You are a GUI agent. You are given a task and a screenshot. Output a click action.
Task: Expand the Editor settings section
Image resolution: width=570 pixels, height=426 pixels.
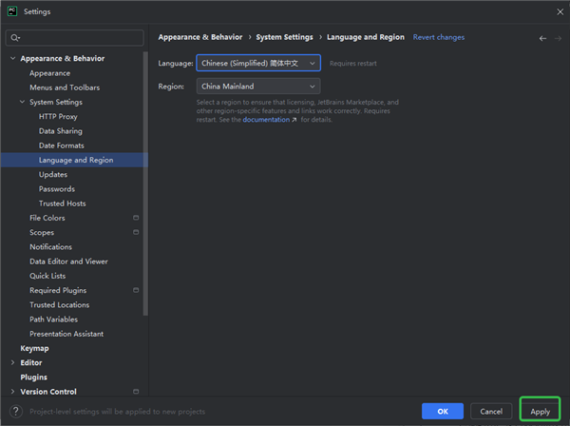pyautogui.click(x=12, y=362)
